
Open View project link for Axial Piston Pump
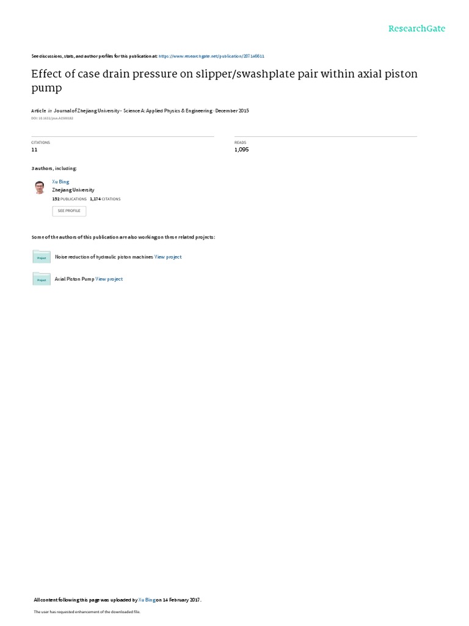109,279
